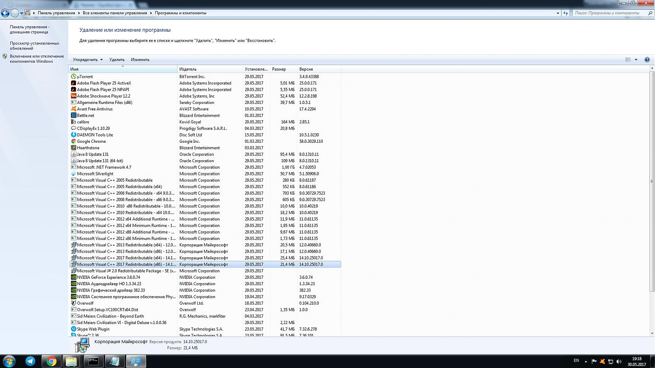Screen dimensions: 655x368
Task: Select the DAEMON Tools Lite icon
Action: click(73, 135)
